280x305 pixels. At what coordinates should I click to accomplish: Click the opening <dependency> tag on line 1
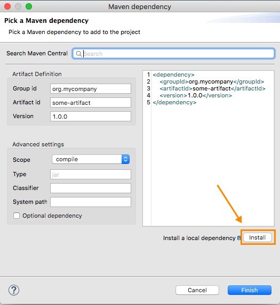(173, 75)
